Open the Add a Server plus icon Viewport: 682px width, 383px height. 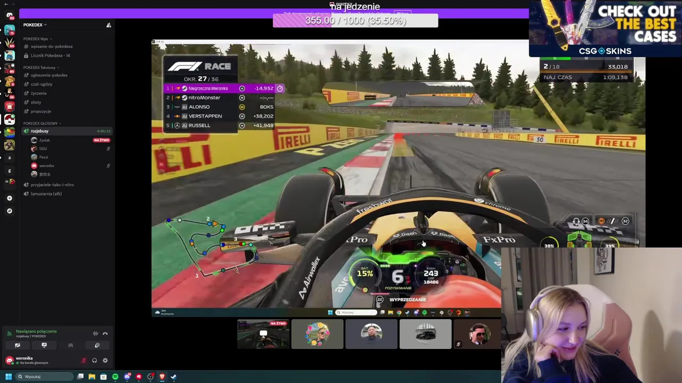click(9, 198)
